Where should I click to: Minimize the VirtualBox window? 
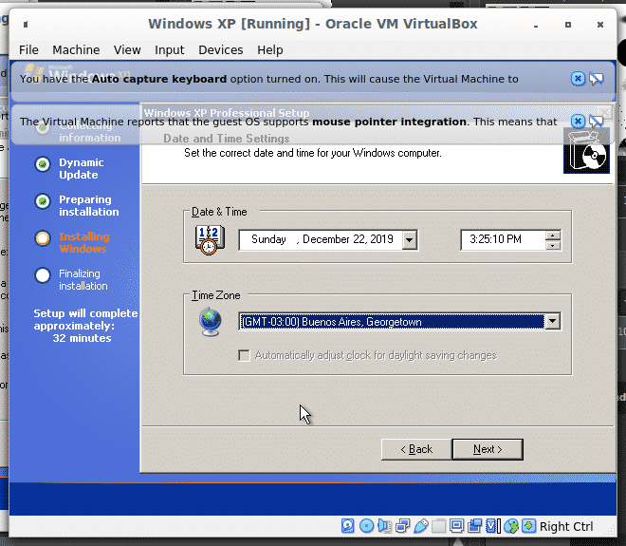(x=536, y=25)
